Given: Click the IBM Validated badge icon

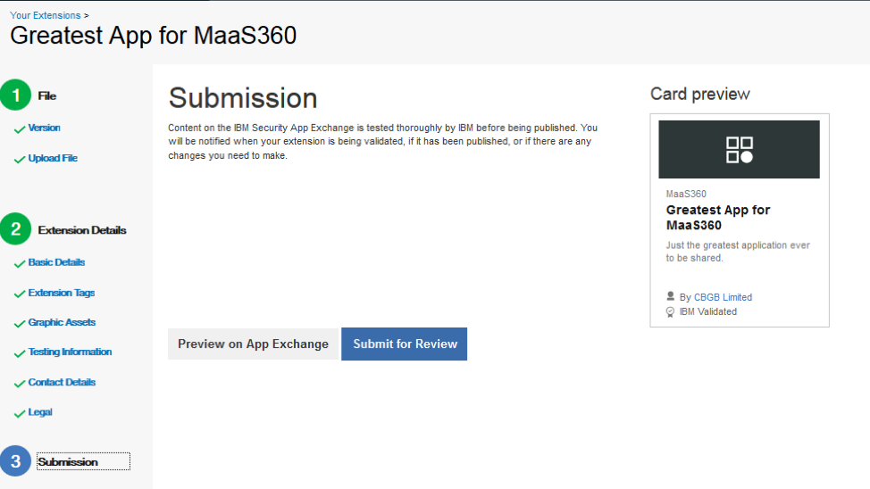Looking at the screenshot, I should [x=671, y=311].
